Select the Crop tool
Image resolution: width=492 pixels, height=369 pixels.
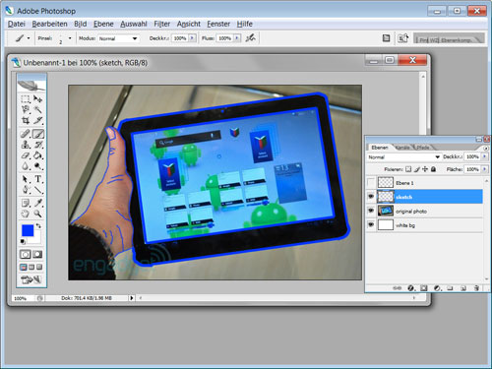coord(26,120)
